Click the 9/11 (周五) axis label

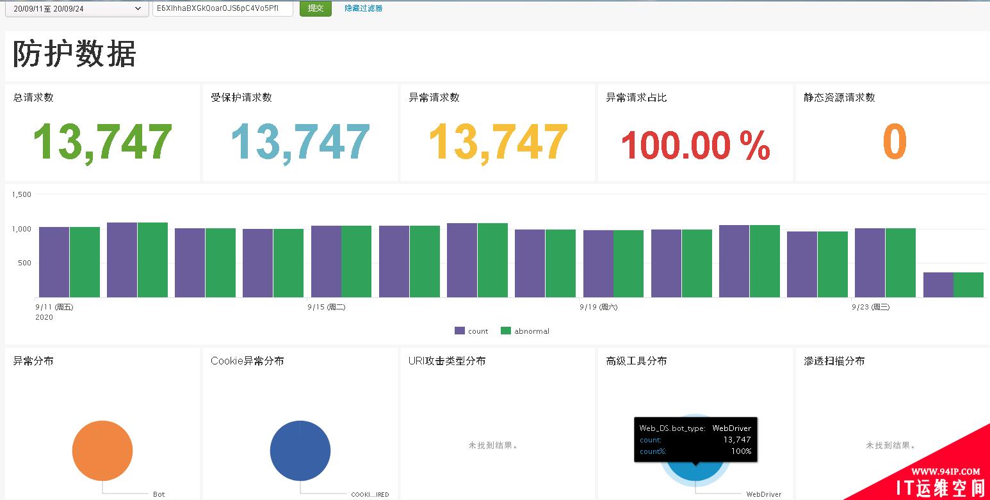click(54, 307)
